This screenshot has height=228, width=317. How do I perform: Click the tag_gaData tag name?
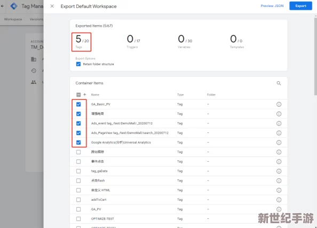(99, 171)
